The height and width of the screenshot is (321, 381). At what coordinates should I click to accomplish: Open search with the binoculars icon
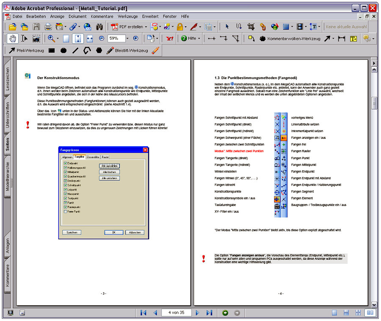[x=99, y=27]
